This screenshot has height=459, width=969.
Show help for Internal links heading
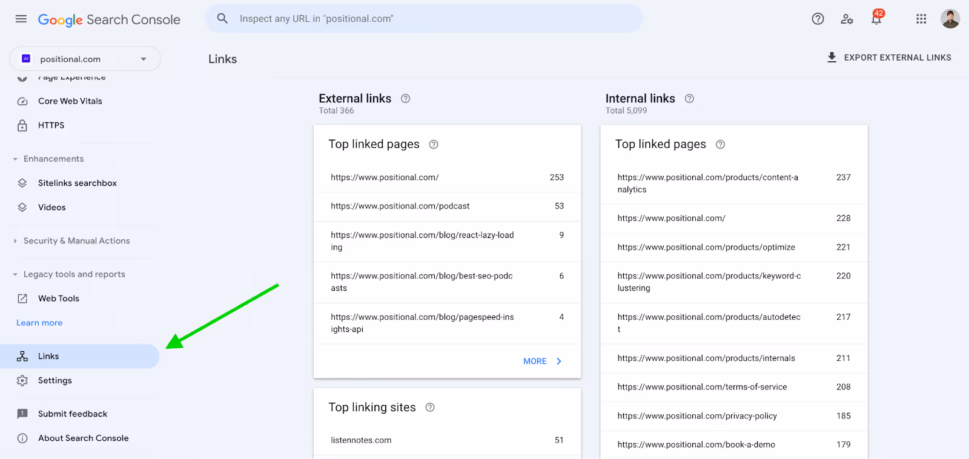pyautogui.click(x=689, y=99)
